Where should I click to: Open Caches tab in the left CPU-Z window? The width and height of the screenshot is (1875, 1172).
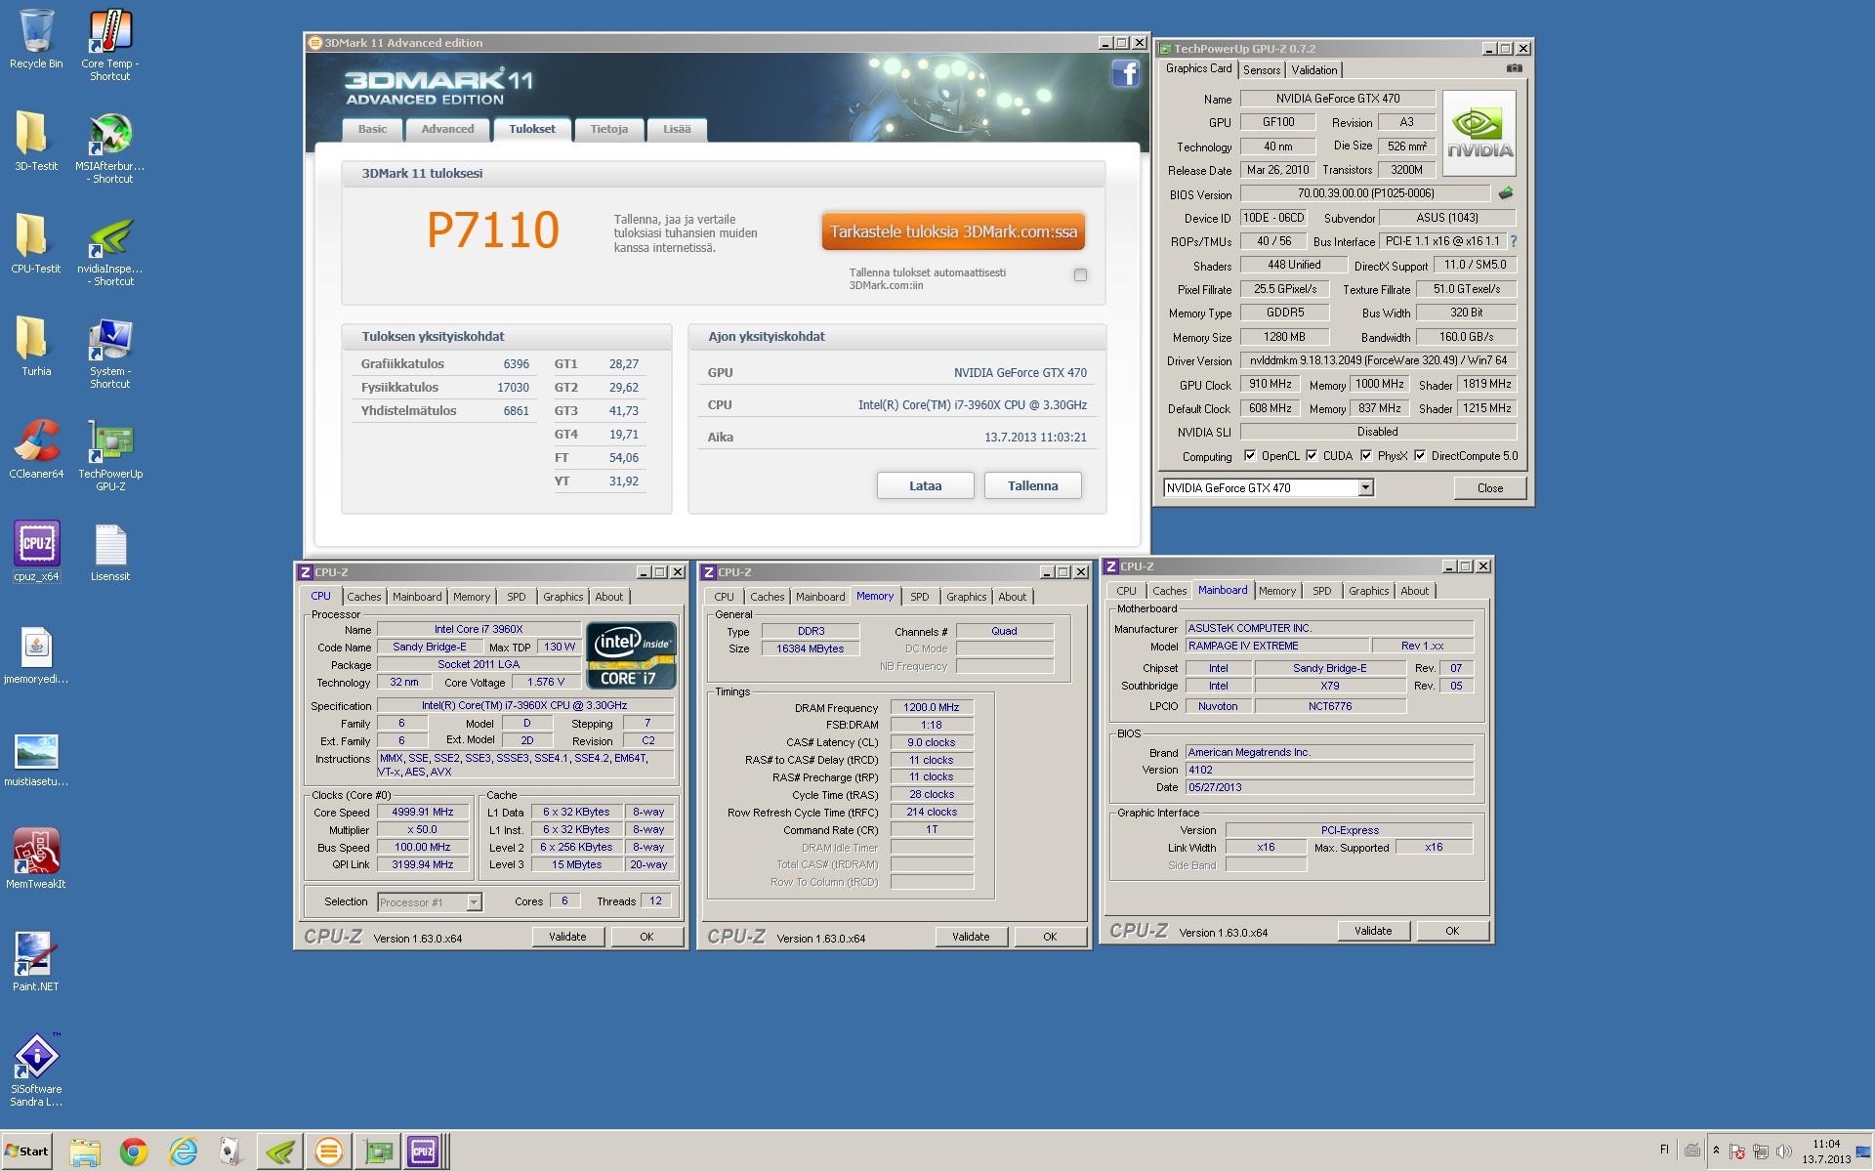tap(363, 597)
